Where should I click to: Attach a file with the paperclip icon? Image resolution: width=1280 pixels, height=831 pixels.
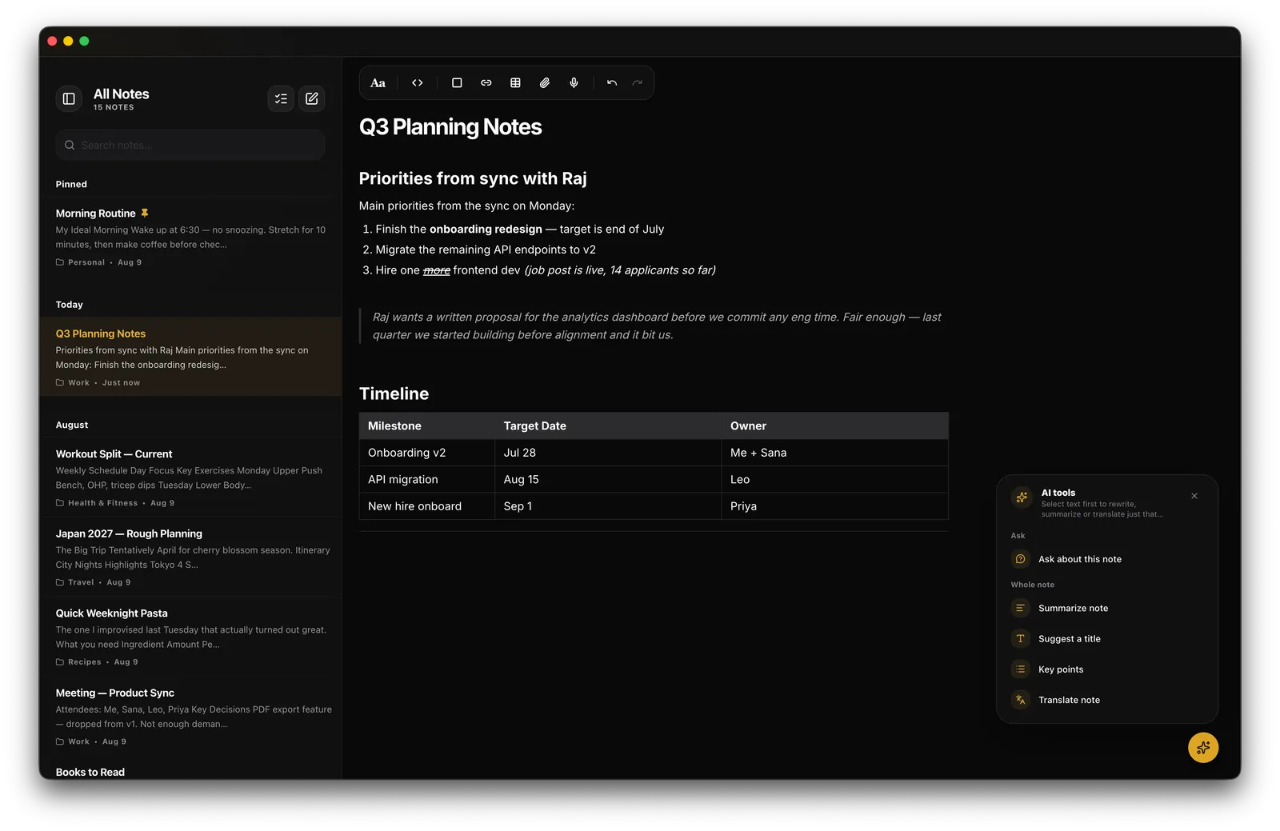tap(545, 83)
